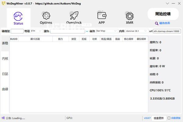This screenshot has height=122, width=183.
Task: Click the 總算力: 0 readout
Action: tap(156, 42)
